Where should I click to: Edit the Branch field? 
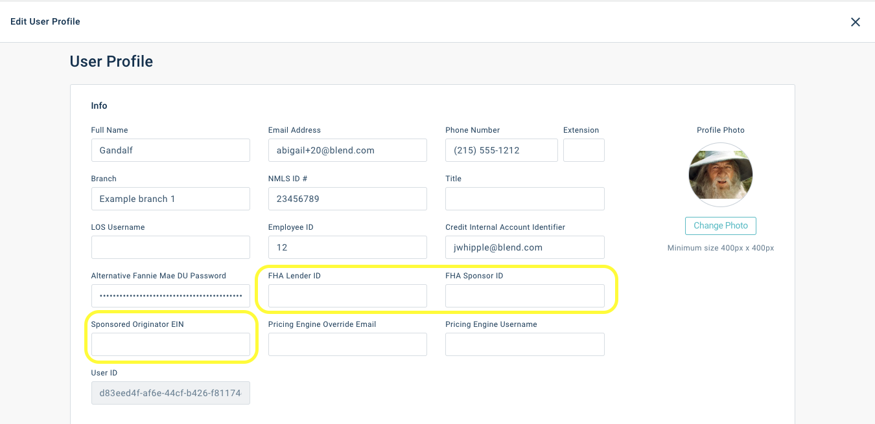click(x=170, y=199)
